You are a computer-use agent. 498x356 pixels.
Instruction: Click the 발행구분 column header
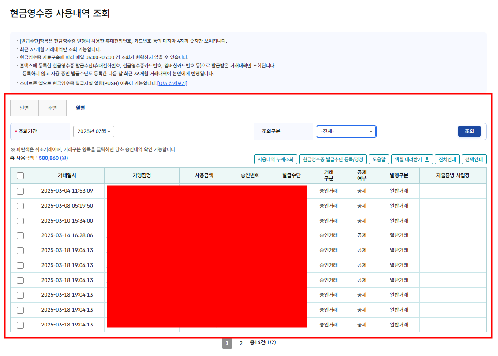click(399, 175)
